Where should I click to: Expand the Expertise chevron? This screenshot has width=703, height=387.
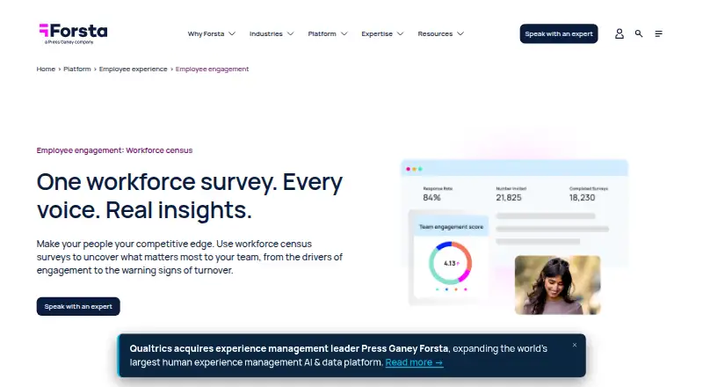tap(401, 33)
